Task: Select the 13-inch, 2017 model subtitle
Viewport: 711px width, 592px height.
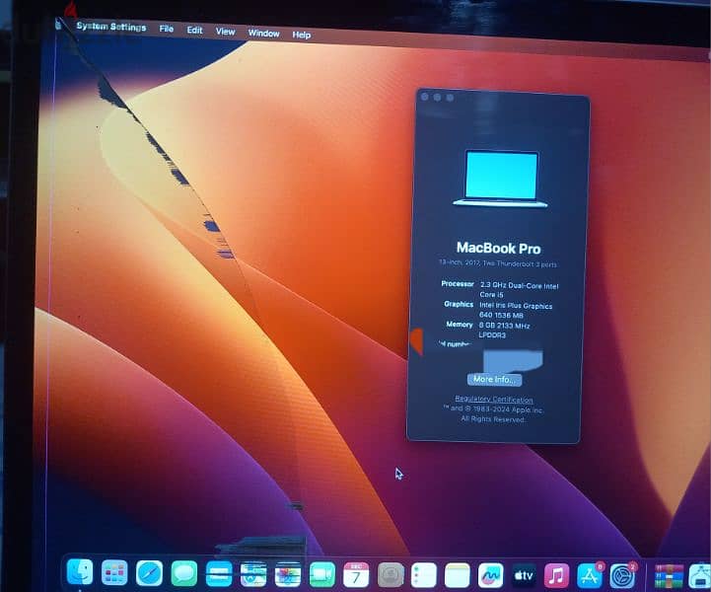Action: click(x=497, y=263)
